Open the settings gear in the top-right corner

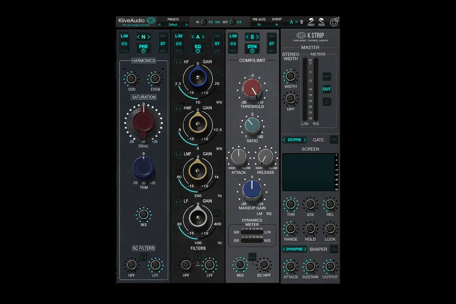click(334, 21)
